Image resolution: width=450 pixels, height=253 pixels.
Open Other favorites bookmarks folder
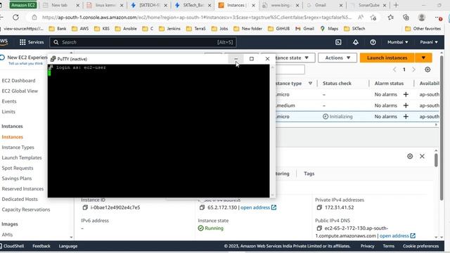423,29
